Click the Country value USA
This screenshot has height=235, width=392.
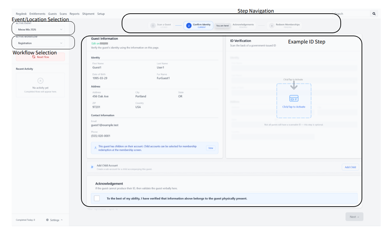(138, 107)
